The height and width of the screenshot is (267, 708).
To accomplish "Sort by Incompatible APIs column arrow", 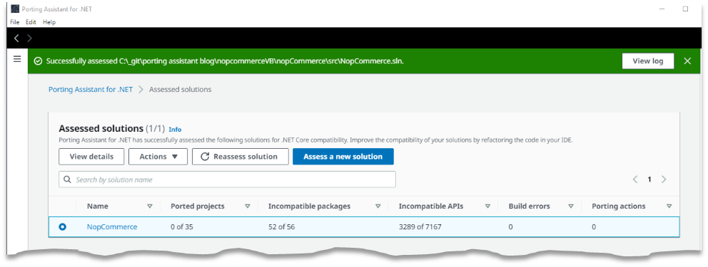I will (x=487, y=206).
